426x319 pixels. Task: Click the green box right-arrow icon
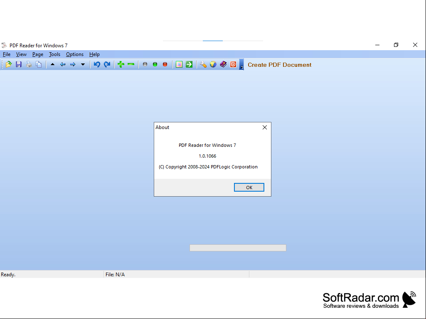189,65
